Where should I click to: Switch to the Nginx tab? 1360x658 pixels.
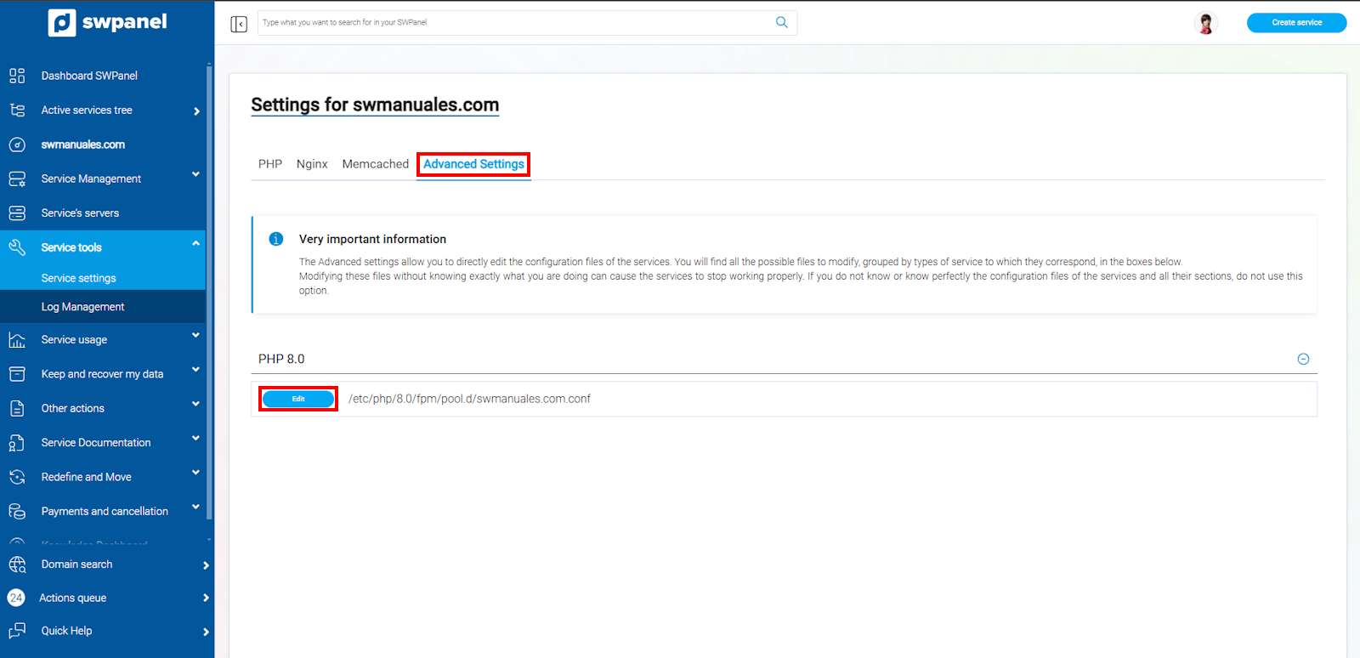coord(312,164)
